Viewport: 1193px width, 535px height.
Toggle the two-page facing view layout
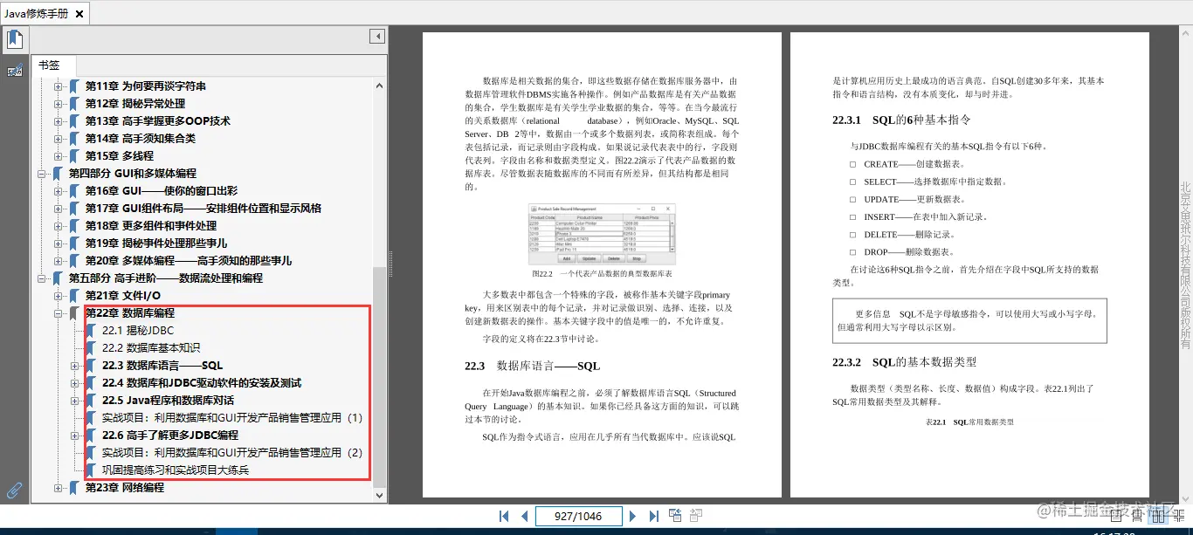tap(1158, 516)
